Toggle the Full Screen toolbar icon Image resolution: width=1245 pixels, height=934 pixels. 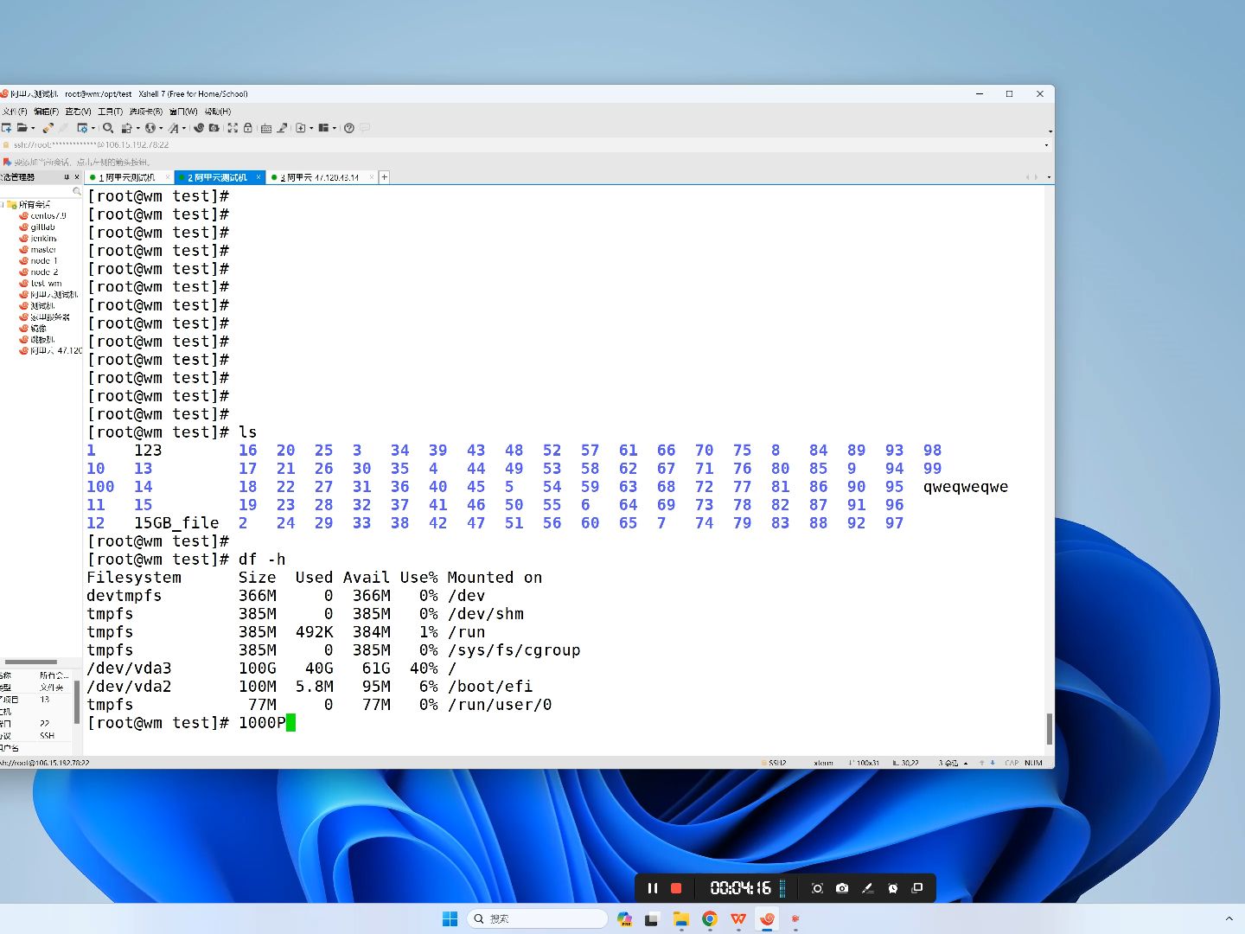tap(233, 128)
